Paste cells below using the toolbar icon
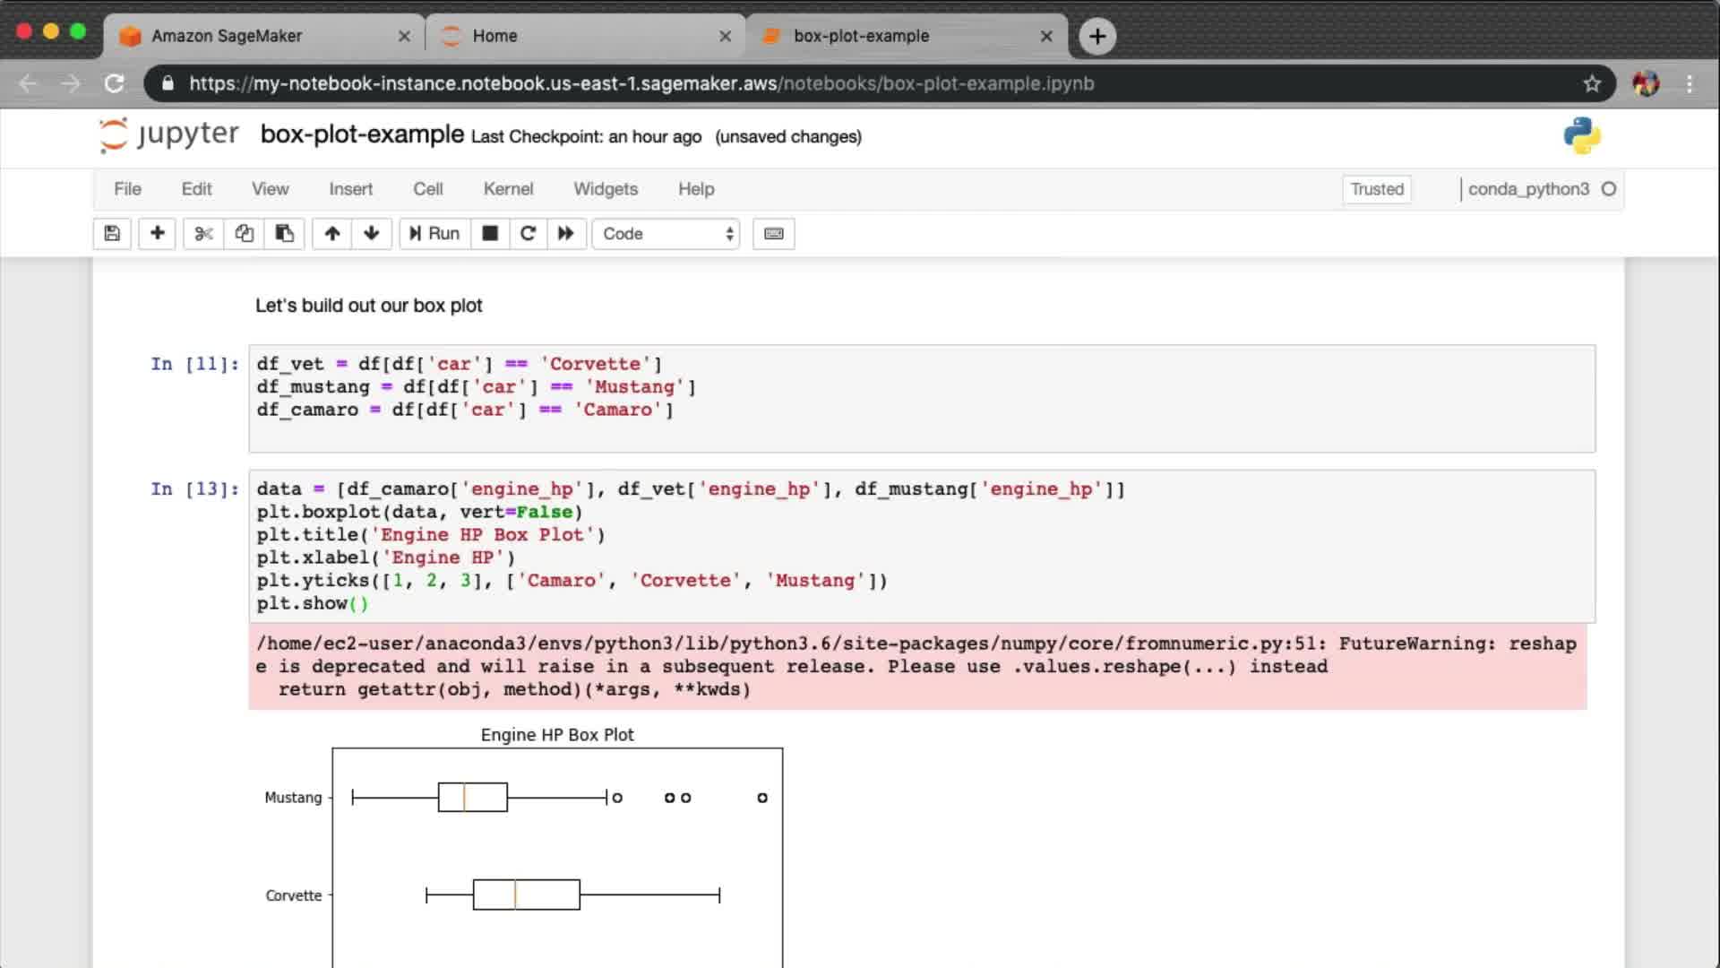Image resolution: width=1720 pixels, height=968 pixels. coord(284,234)
